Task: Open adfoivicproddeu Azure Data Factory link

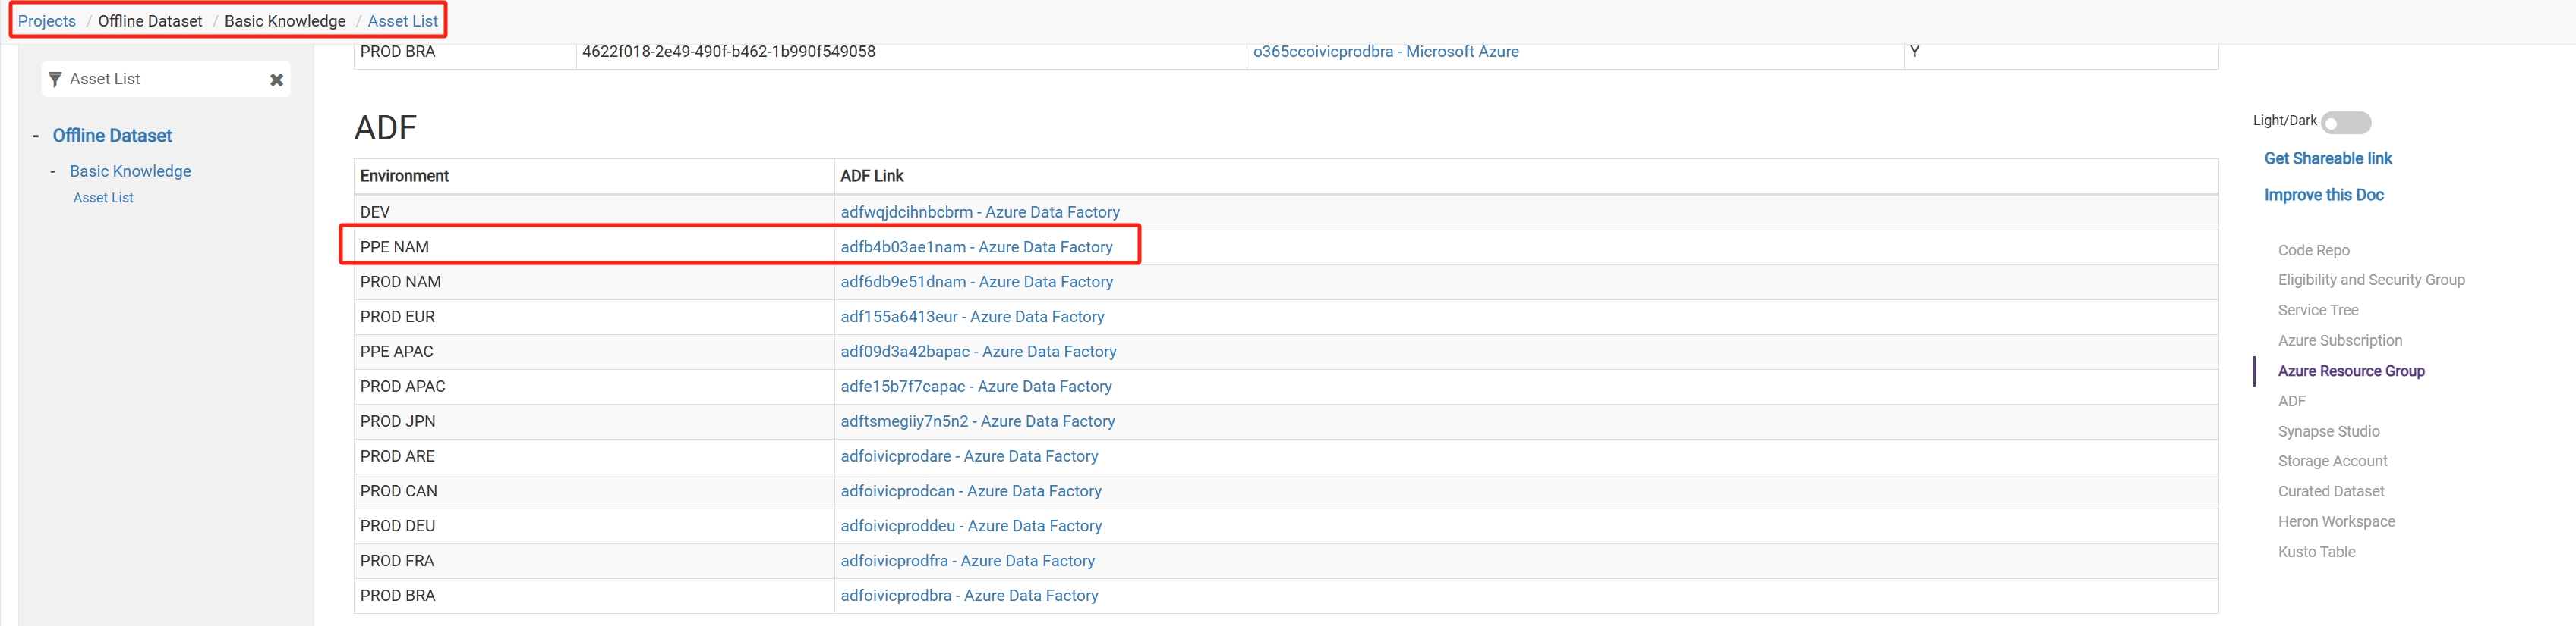Action: pyautogui.click(x=972, y=527)
